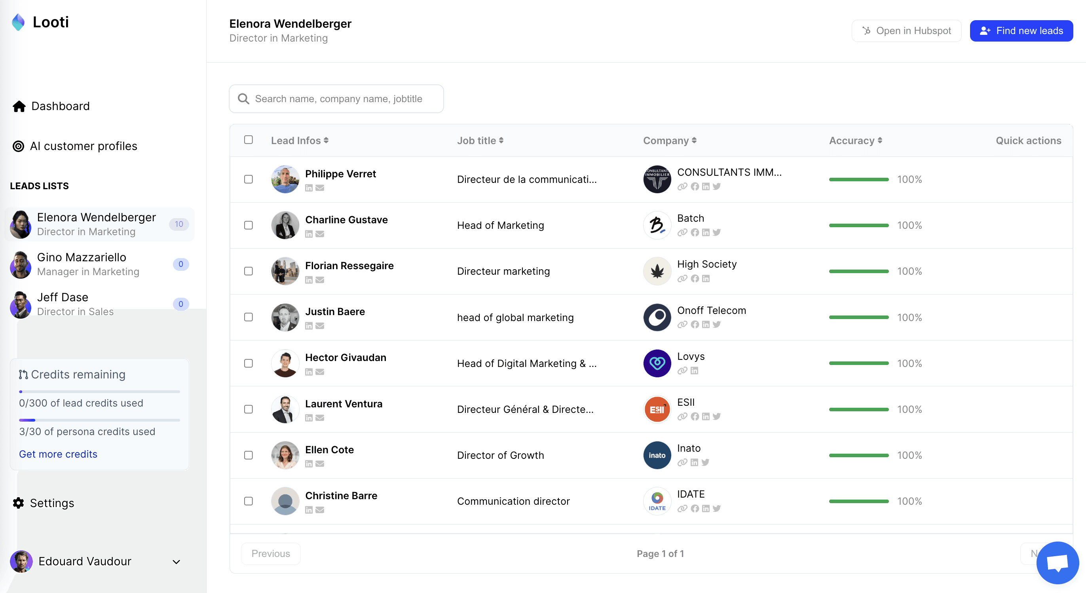Select Ellen Cote's row checkbox
The image size is (1086, 593).
click(248, 455)
